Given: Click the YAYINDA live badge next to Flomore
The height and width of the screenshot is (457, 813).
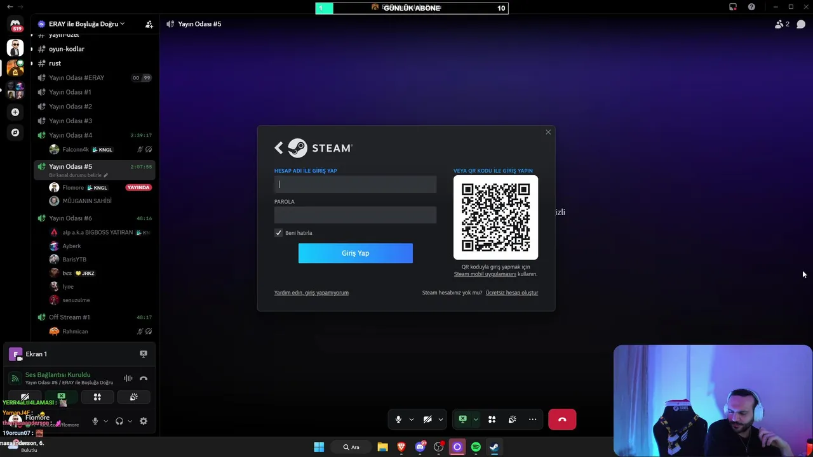Looking at the screenshot, I should click(x=138, y=188).
